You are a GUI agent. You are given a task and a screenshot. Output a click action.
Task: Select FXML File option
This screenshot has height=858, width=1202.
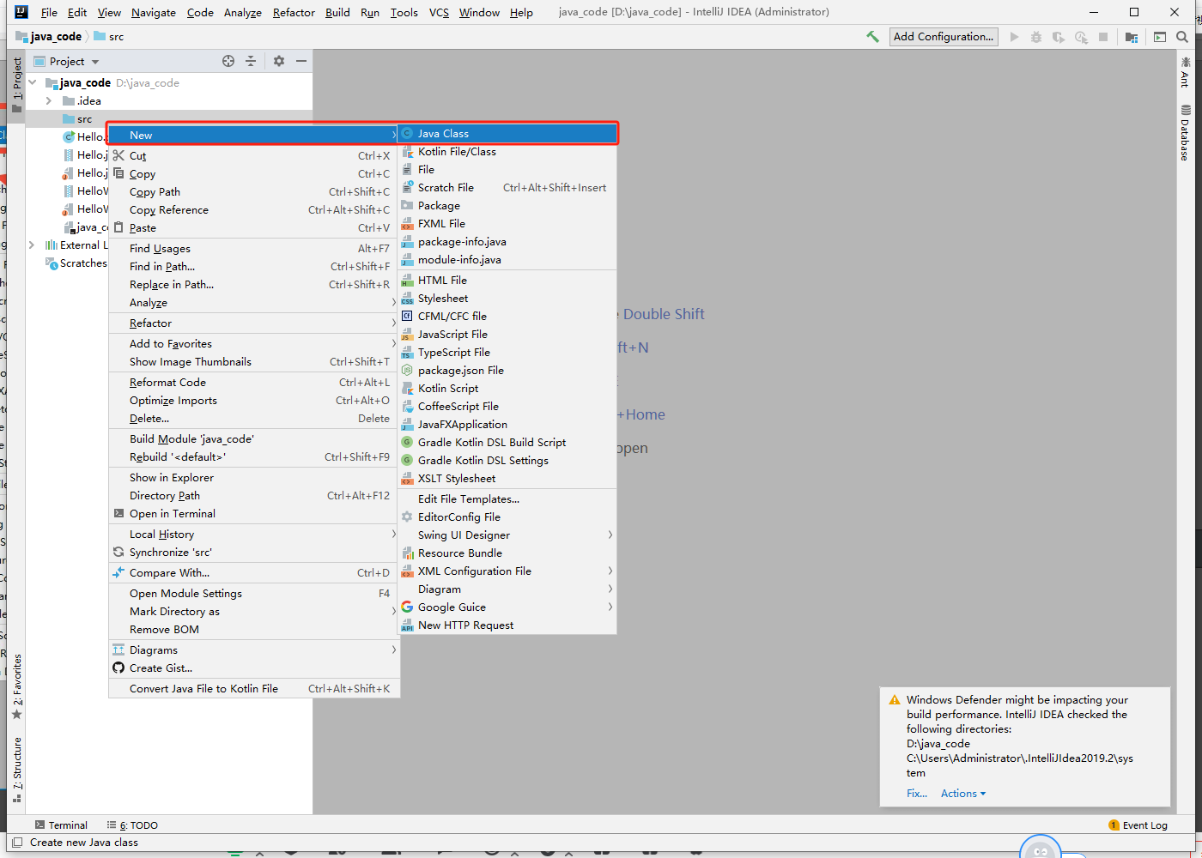(507, 224)
